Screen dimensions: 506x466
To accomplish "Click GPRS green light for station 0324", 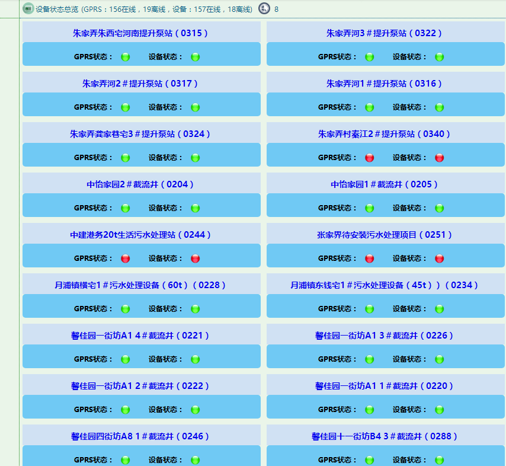I will [x=125, y=158].
